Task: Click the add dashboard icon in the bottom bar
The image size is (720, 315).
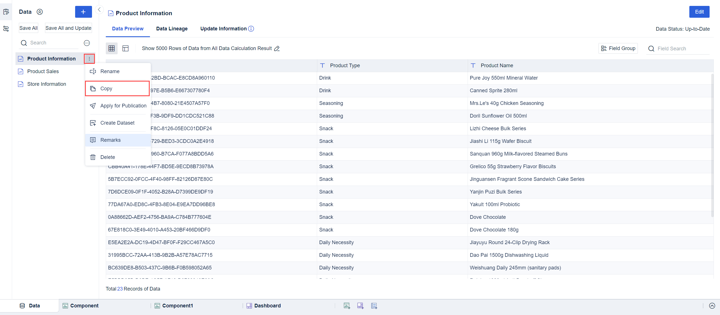Action: point(360,306)
